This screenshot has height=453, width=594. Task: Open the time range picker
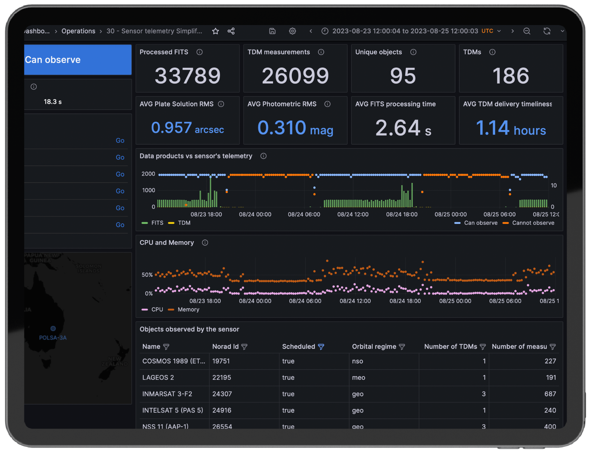(405, 31)
